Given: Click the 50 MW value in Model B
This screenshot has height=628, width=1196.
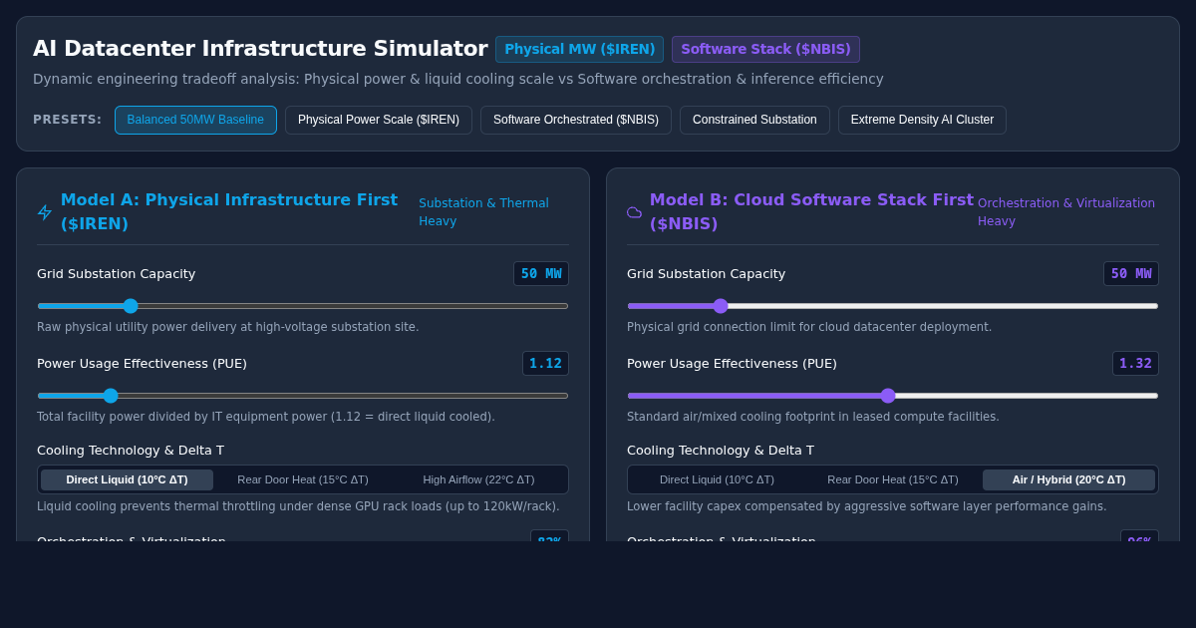Looking at the screenshot, I should (x=1131, y=274).
